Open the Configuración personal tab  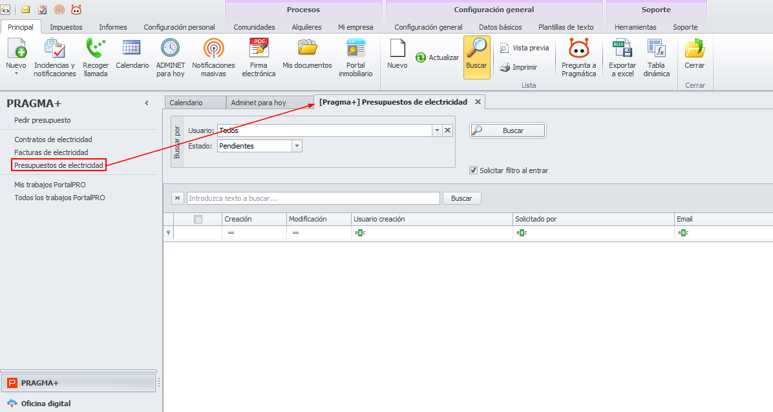click(179, 27)
